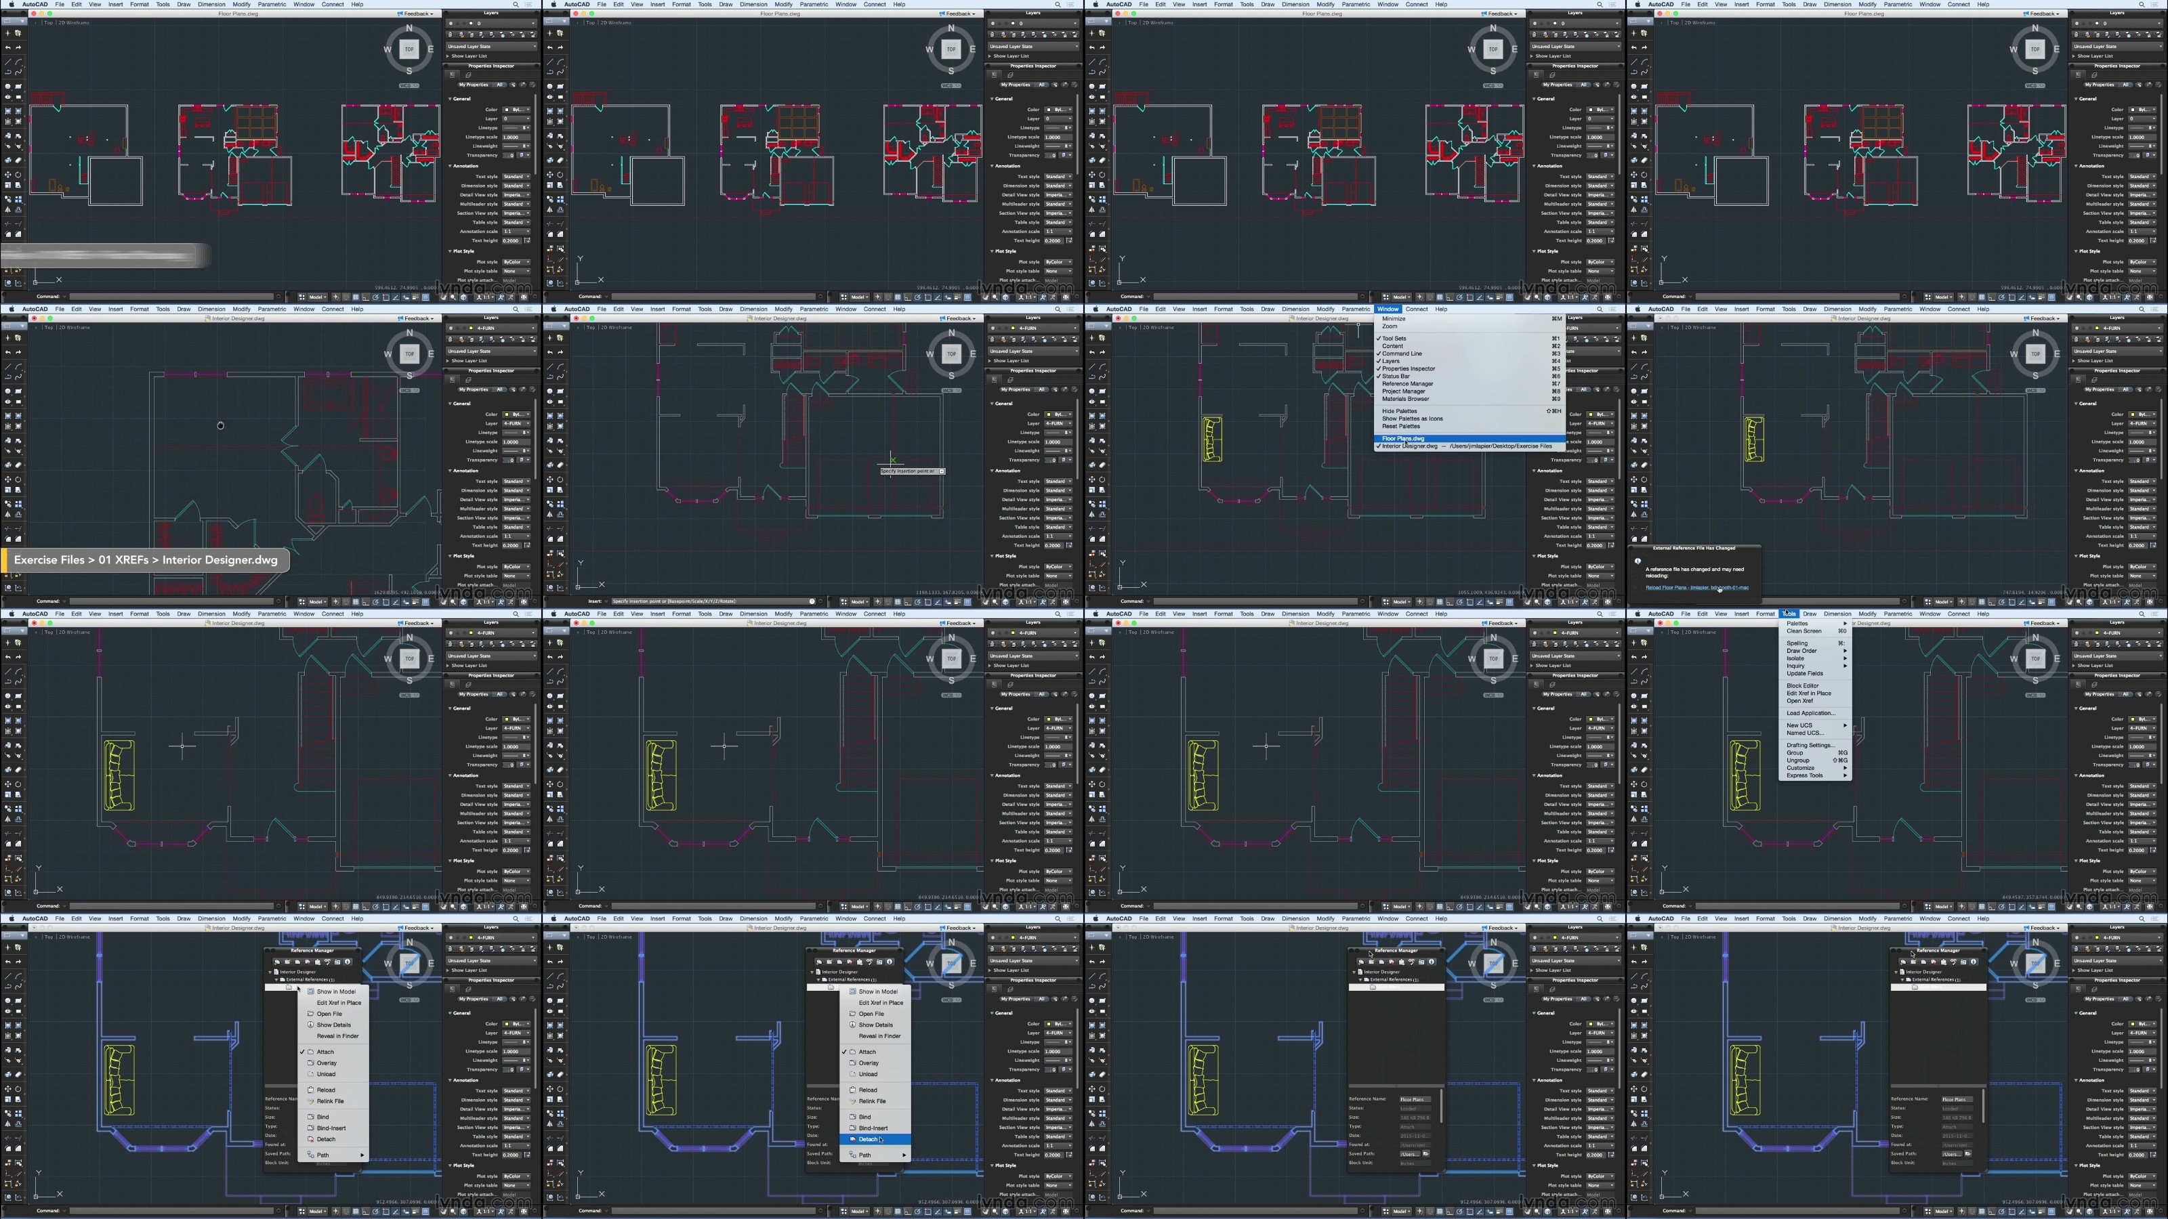Select Circle tool in Exercise Files caption frame

tap(8, 391)
